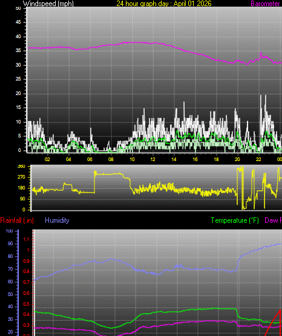Click the '45' windspeed axis value
This screenshot has width=282, height=336.
tap(18, 22)
